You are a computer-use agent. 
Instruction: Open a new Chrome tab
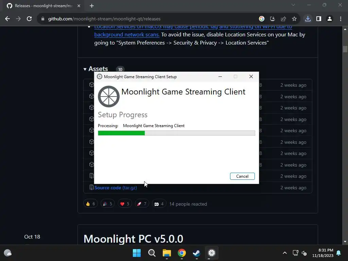(x=92, y=6)
